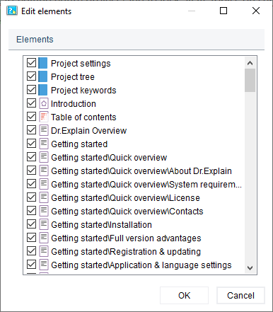Image resolution: width=273 pixels, height=312 pixels.
Task: Select Getting started\Application & language settings entry
Action: (x=141, y=265)
